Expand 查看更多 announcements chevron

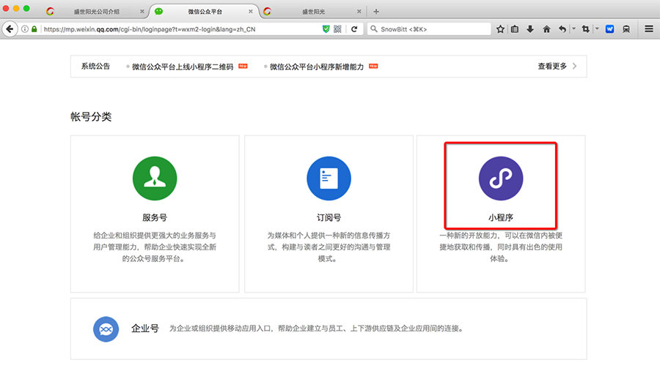(574, 67)
